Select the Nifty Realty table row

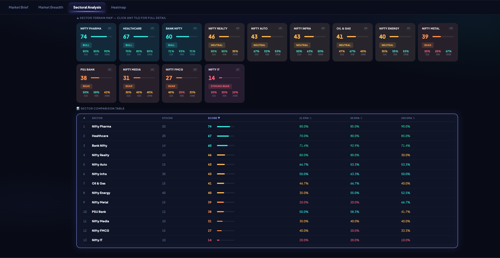(x=267, y=155)
